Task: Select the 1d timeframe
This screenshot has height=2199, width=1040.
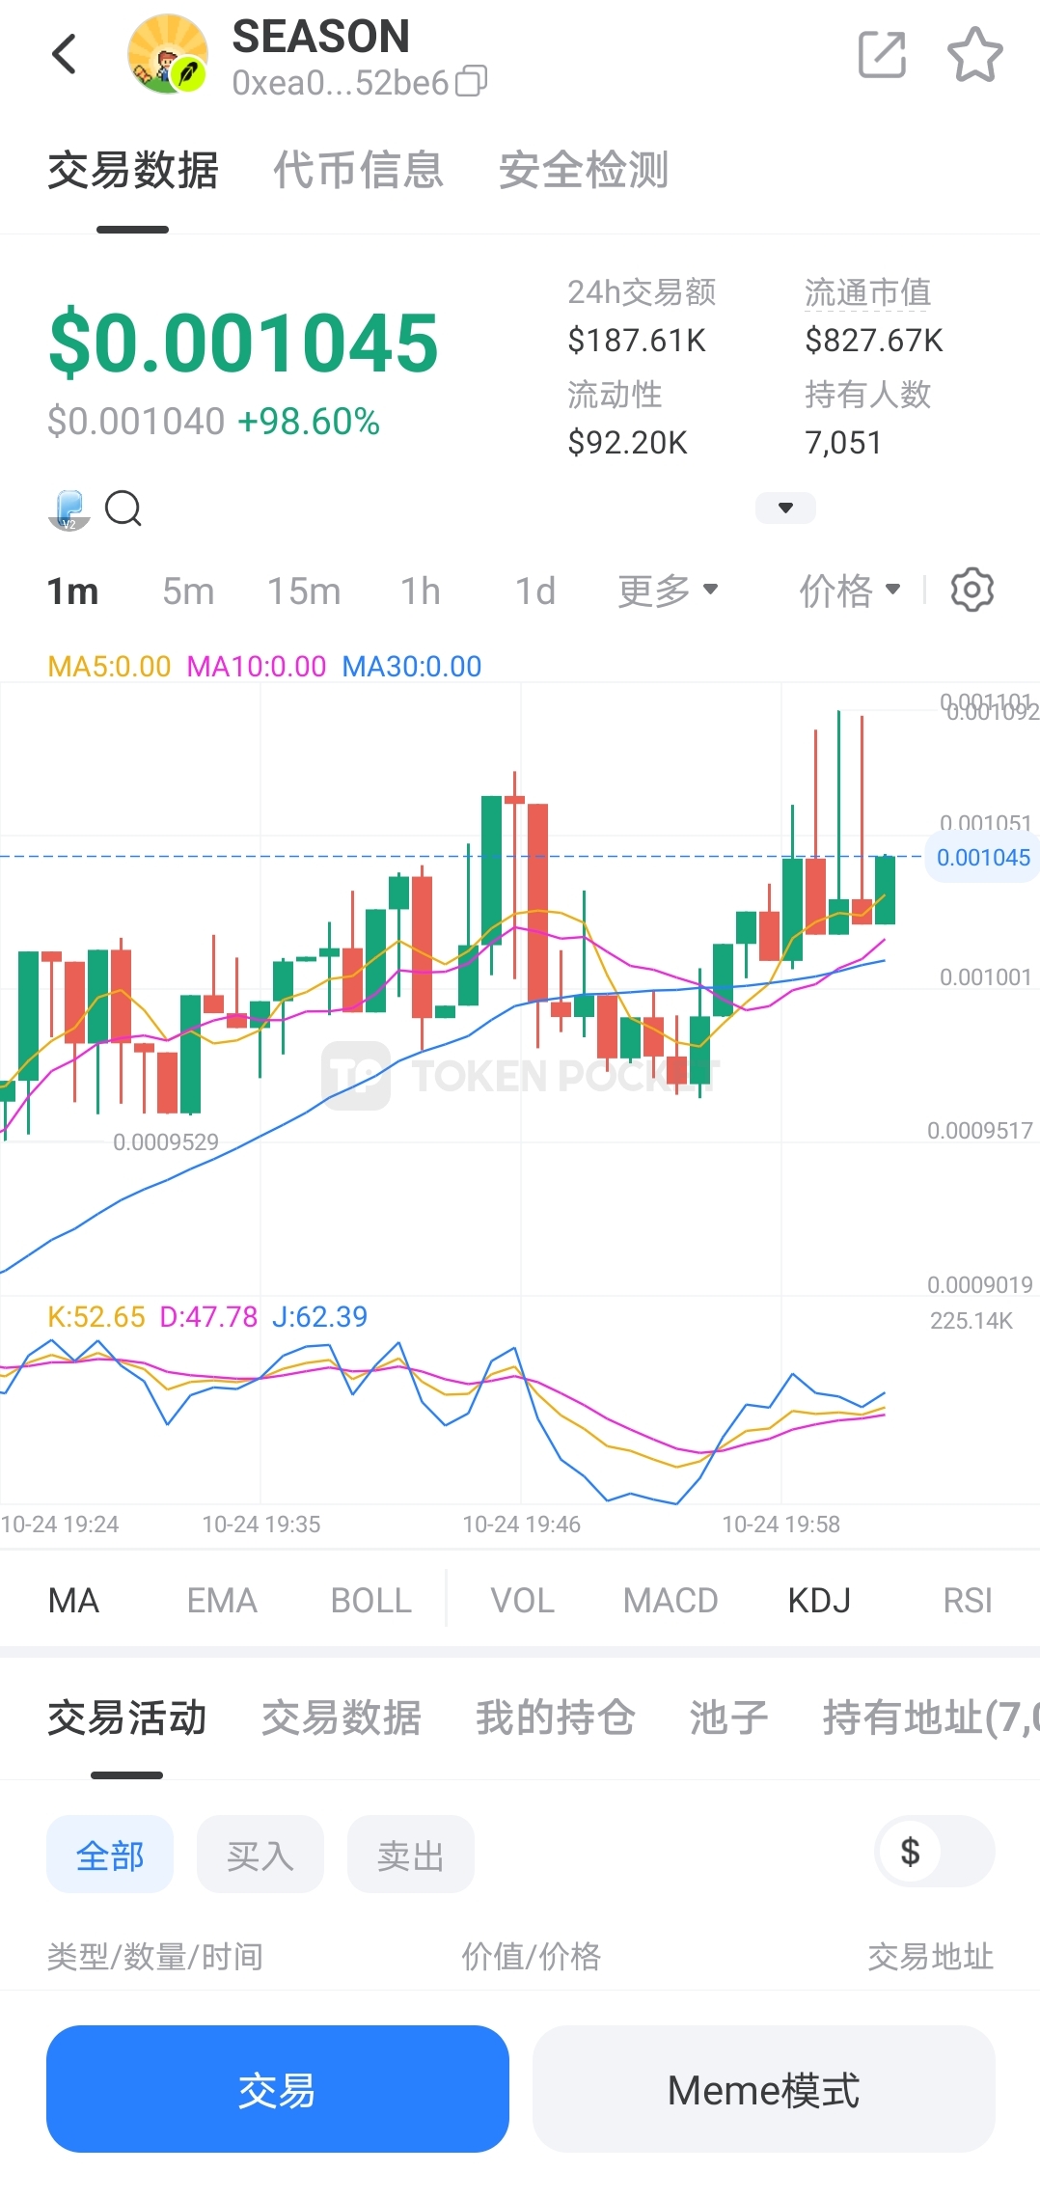Action: [535, 591]
